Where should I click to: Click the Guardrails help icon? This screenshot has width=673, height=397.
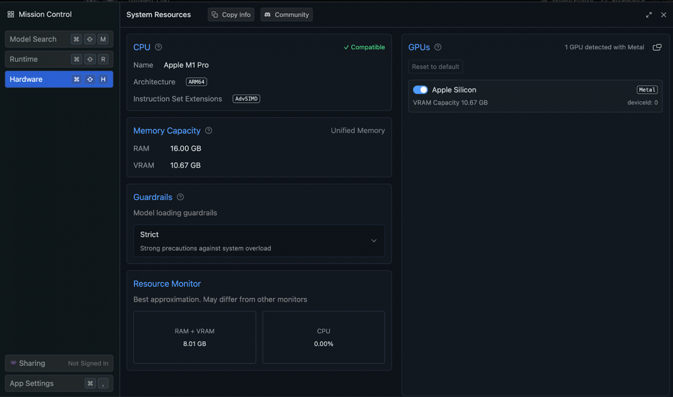[x=180, y=197]
